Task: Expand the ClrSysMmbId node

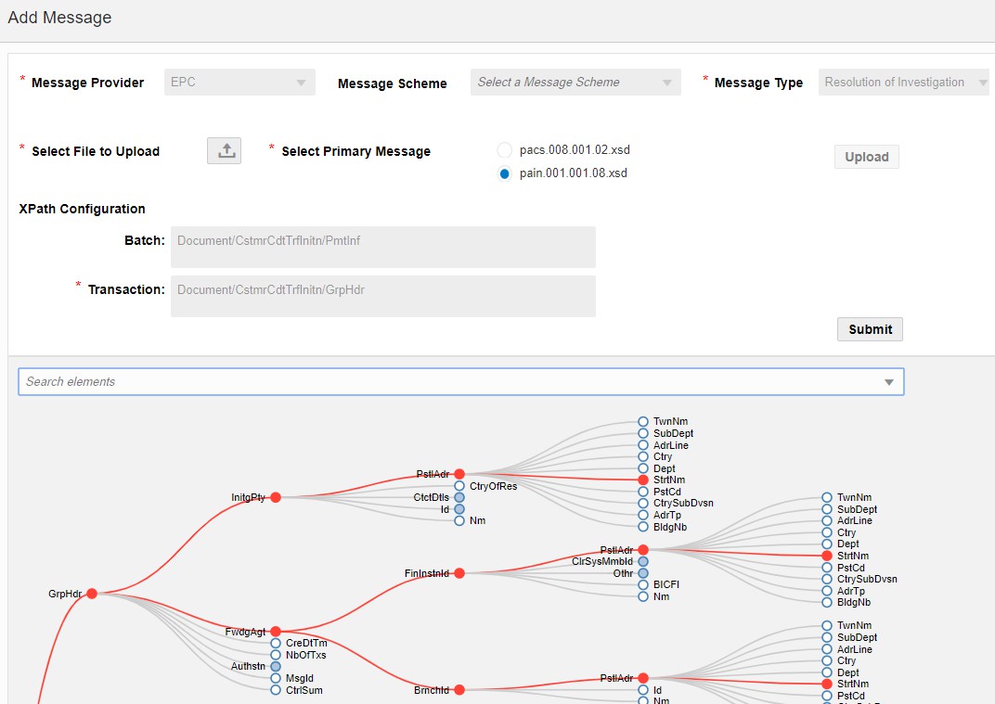Action: coord(643,561)
